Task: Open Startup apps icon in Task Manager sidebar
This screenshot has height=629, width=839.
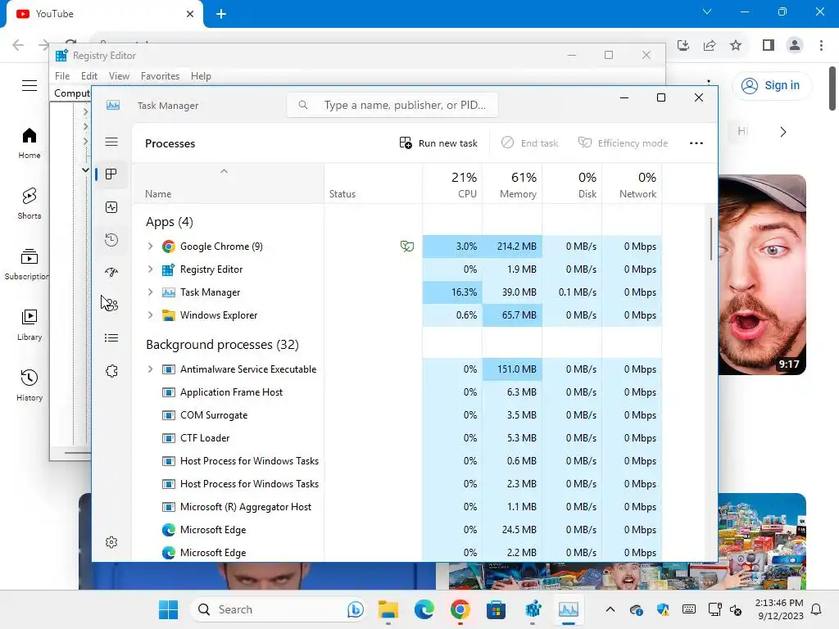Action: pyautogui.click(x=111, y=272)
